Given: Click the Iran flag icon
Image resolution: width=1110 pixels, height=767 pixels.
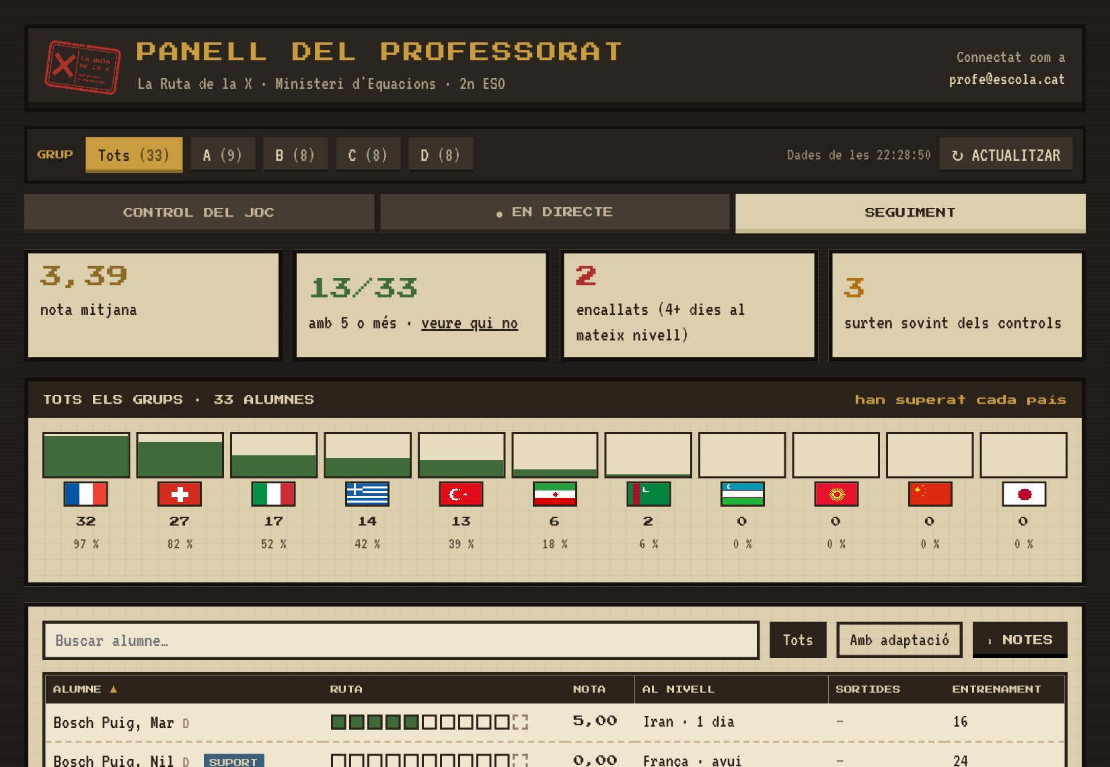Looking at the screenshot, I should click(554, 494).
